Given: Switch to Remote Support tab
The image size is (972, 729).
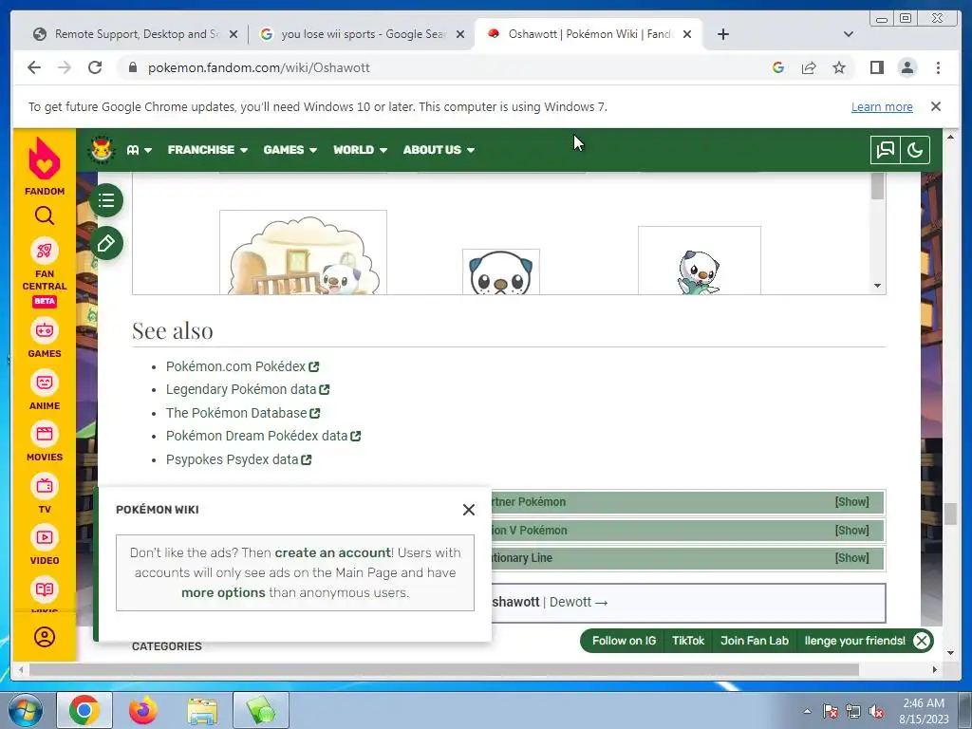Looking at the screenshot, I should (136, 34).
